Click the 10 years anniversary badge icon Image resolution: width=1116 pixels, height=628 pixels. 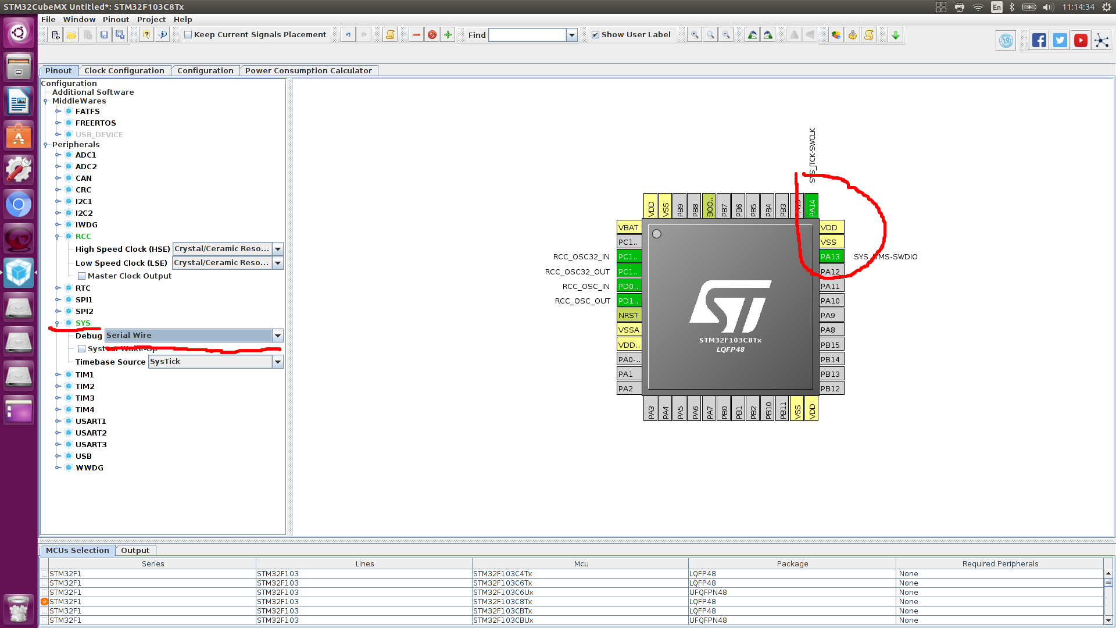click(x=1006, y=41)
